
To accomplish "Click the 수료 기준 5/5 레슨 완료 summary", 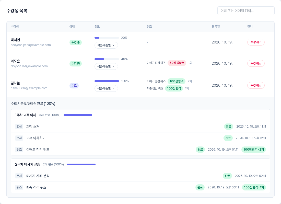I will [33, 104].
